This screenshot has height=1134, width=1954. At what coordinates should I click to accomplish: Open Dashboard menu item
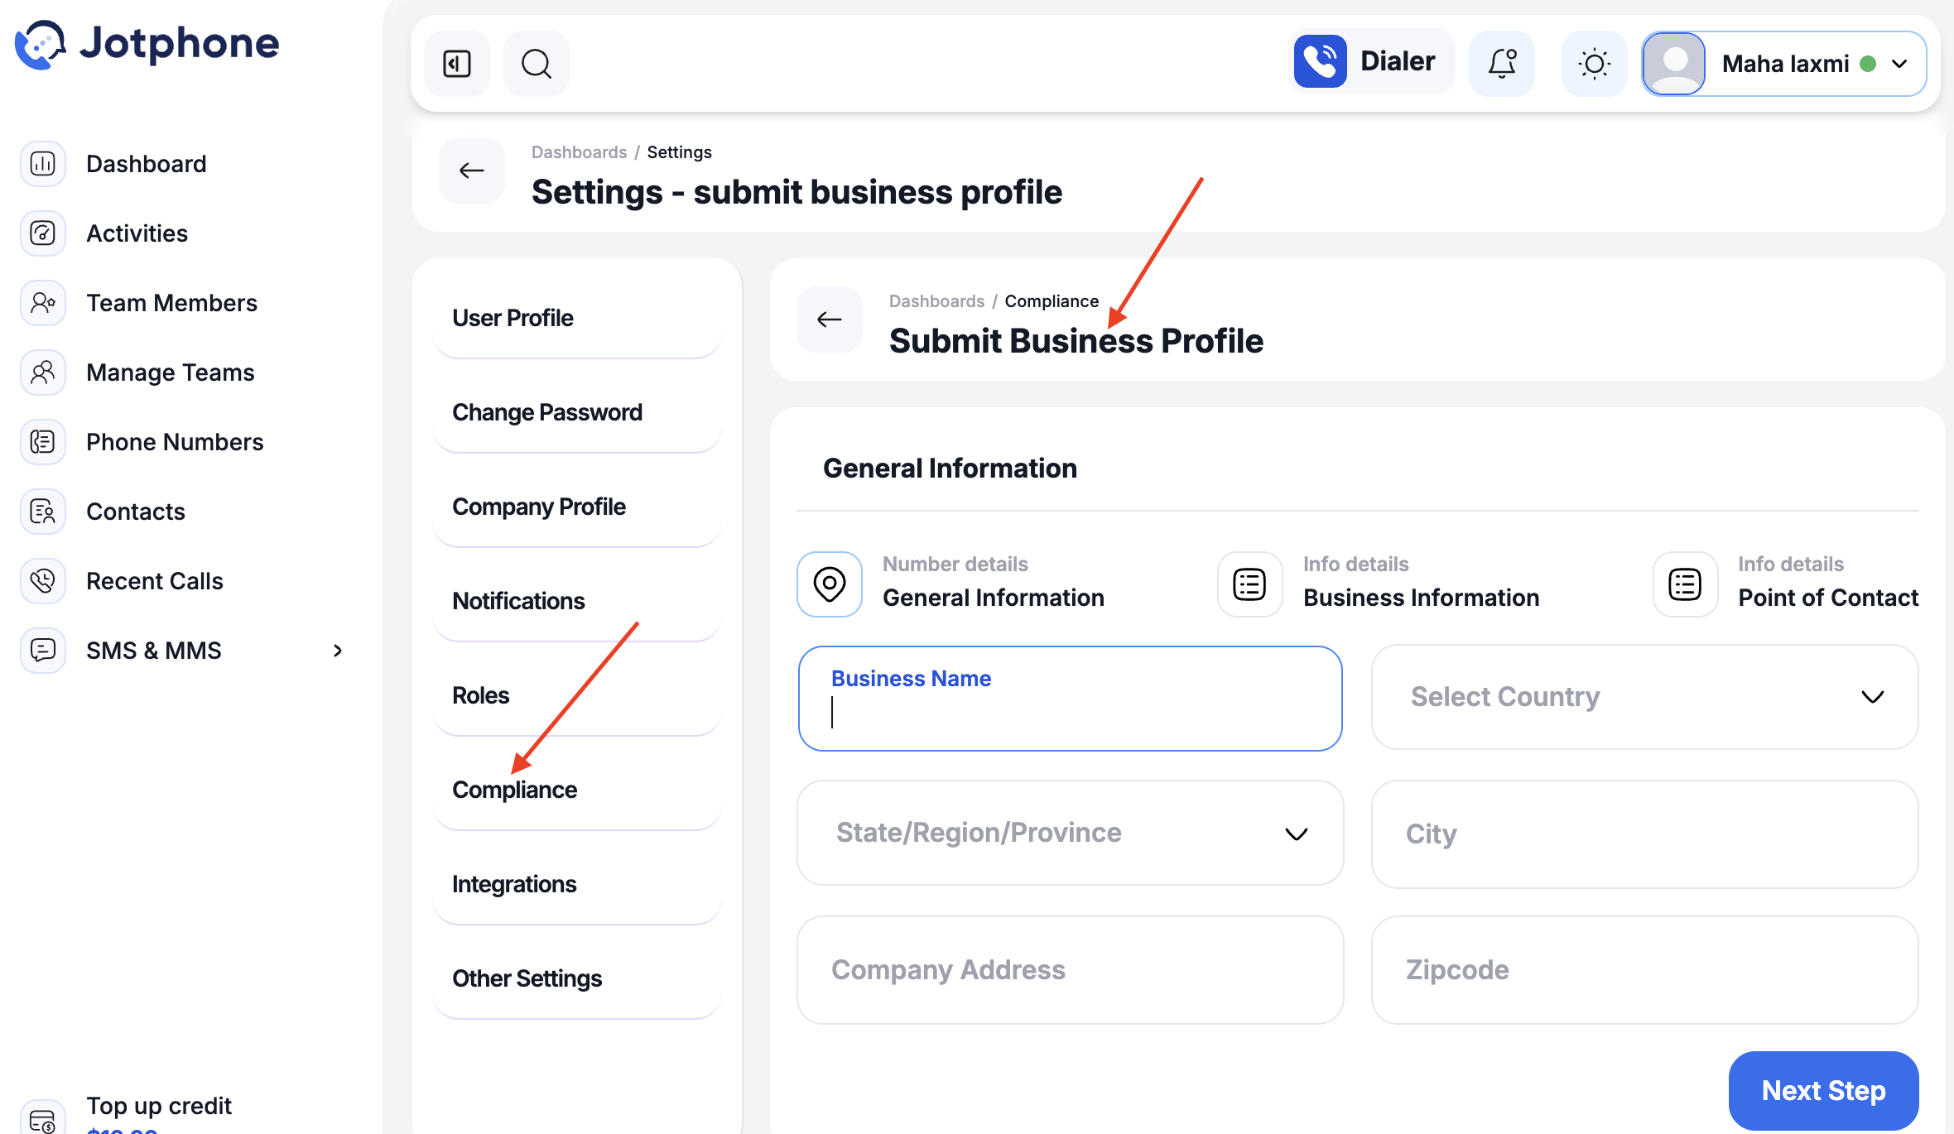147,164
